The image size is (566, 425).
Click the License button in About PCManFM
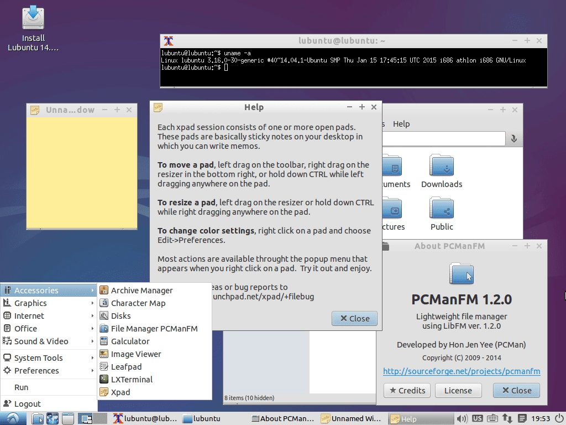[x=458, y=390]
